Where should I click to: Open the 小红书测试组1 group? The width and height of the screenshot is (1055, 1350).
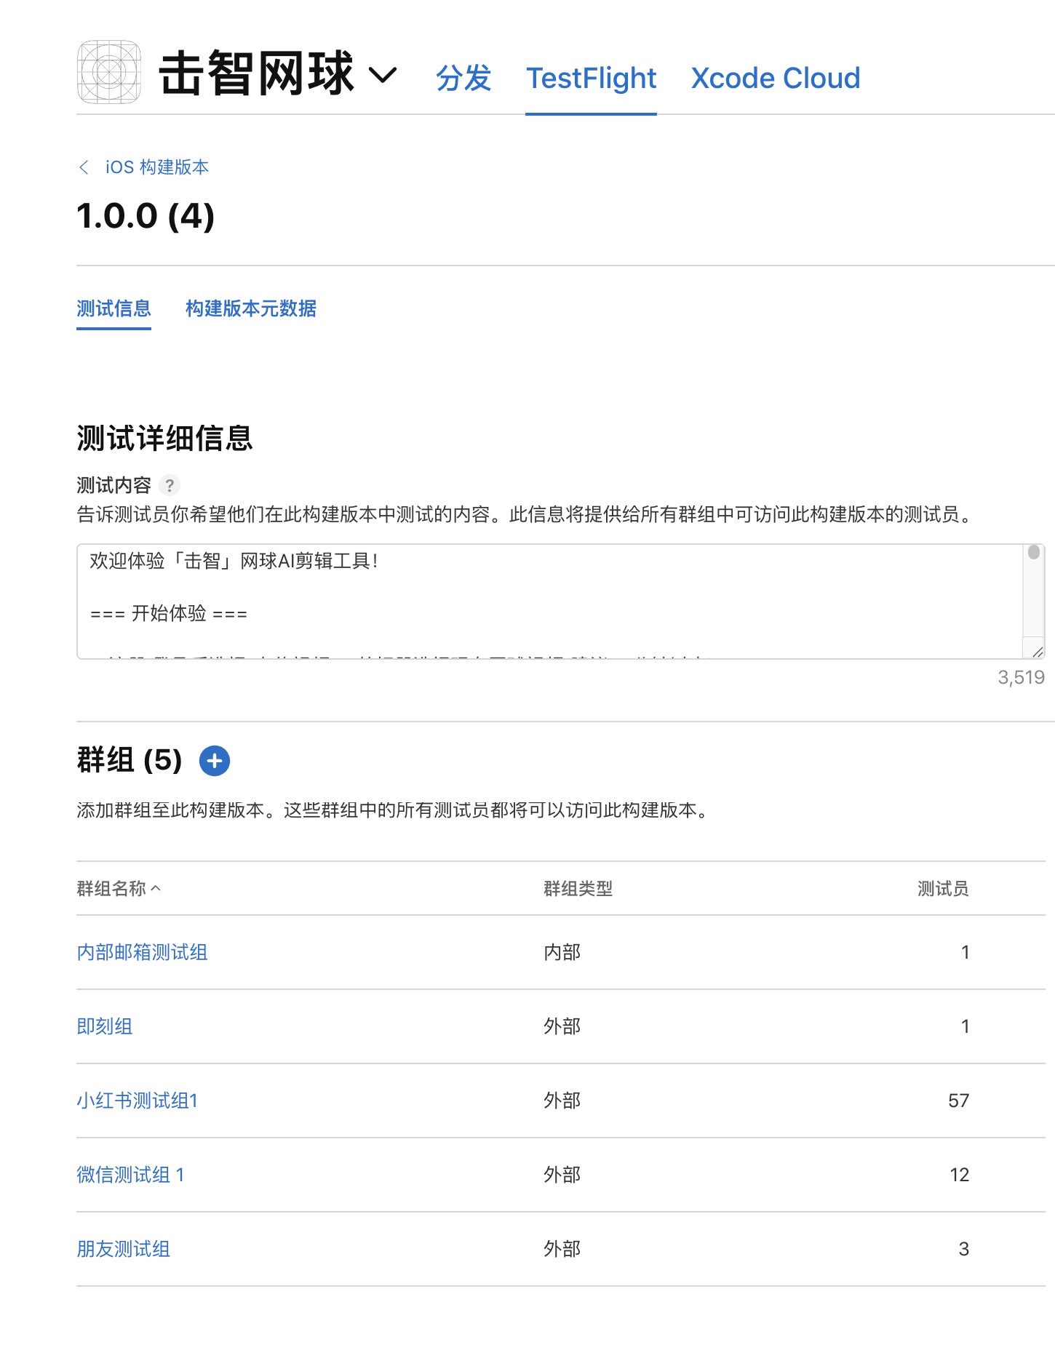click(138, 1101)
